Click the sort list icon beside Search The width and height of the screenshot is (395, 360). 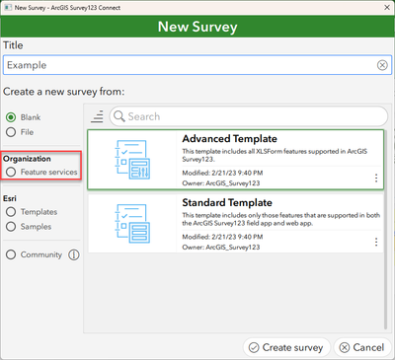point(97,116)
